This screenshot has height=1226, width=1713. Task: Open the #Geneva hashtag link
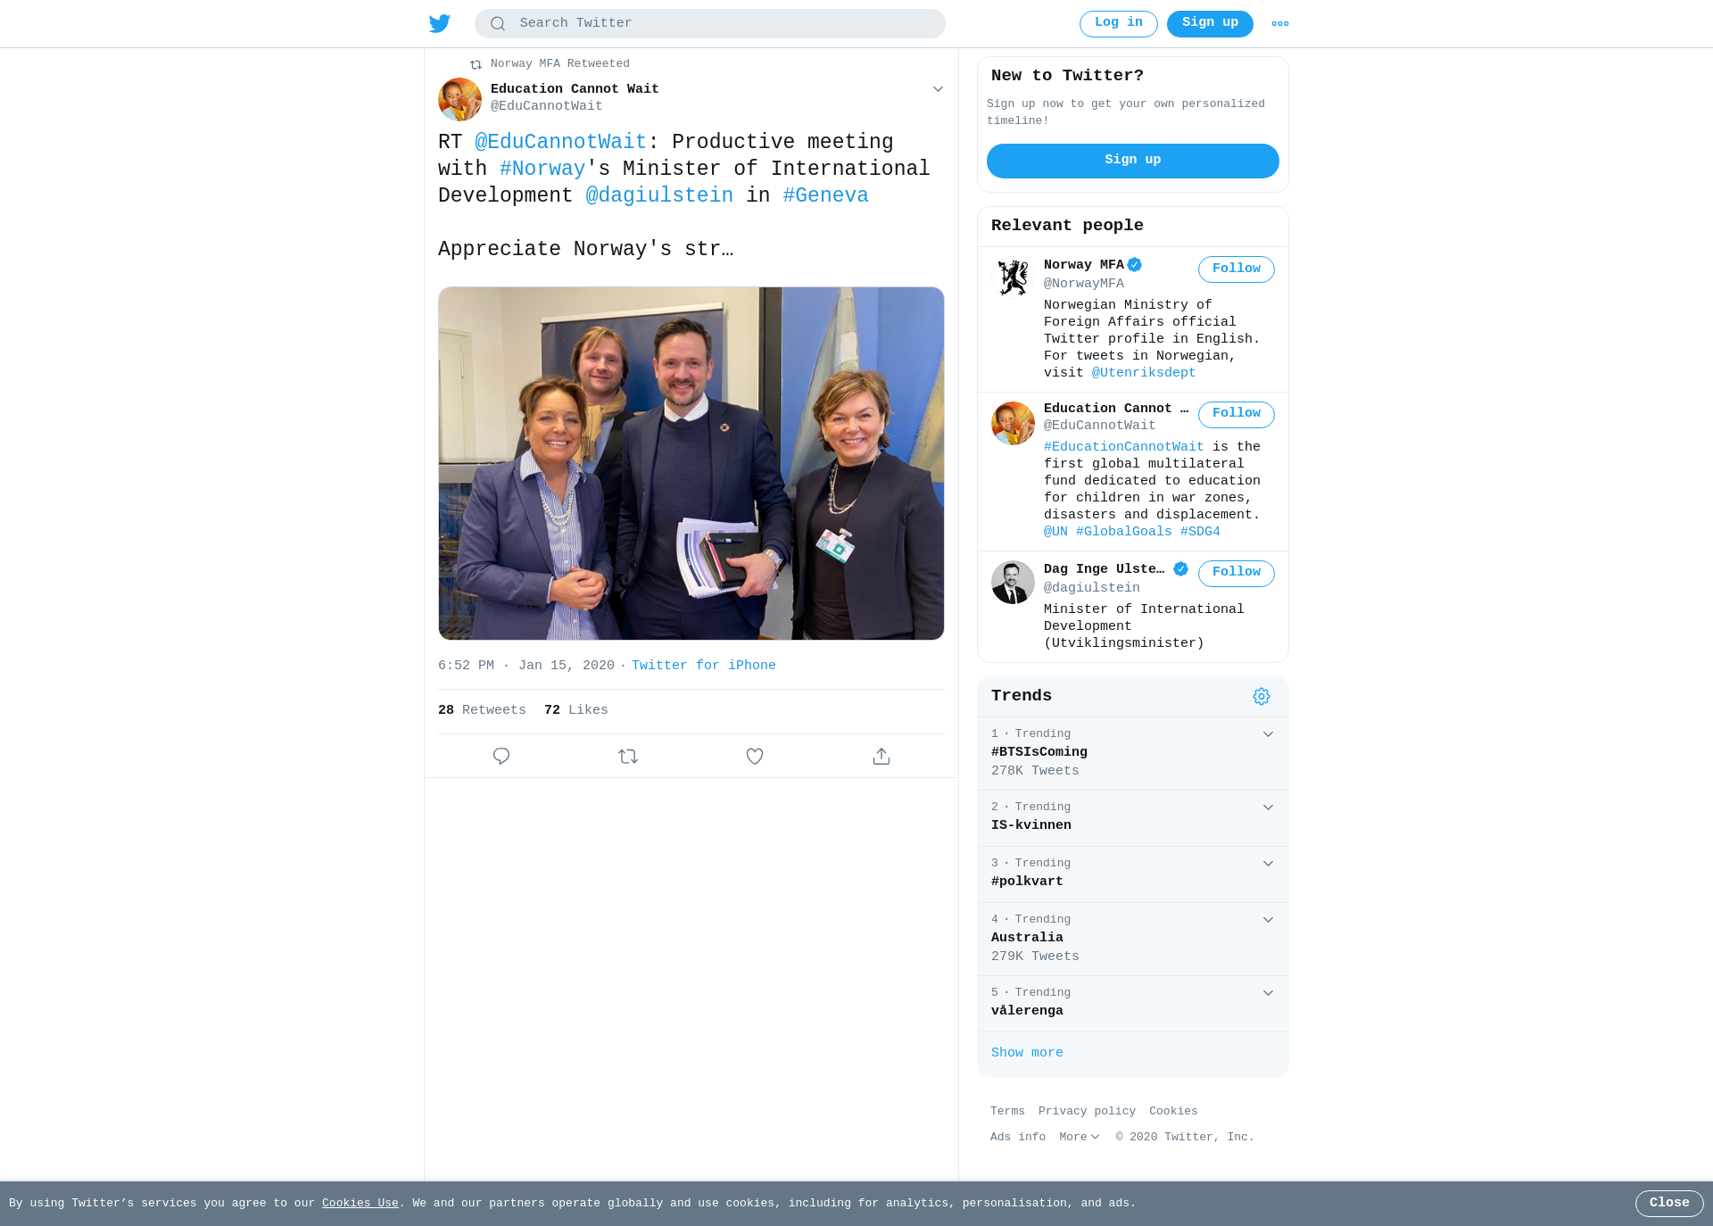825,195
